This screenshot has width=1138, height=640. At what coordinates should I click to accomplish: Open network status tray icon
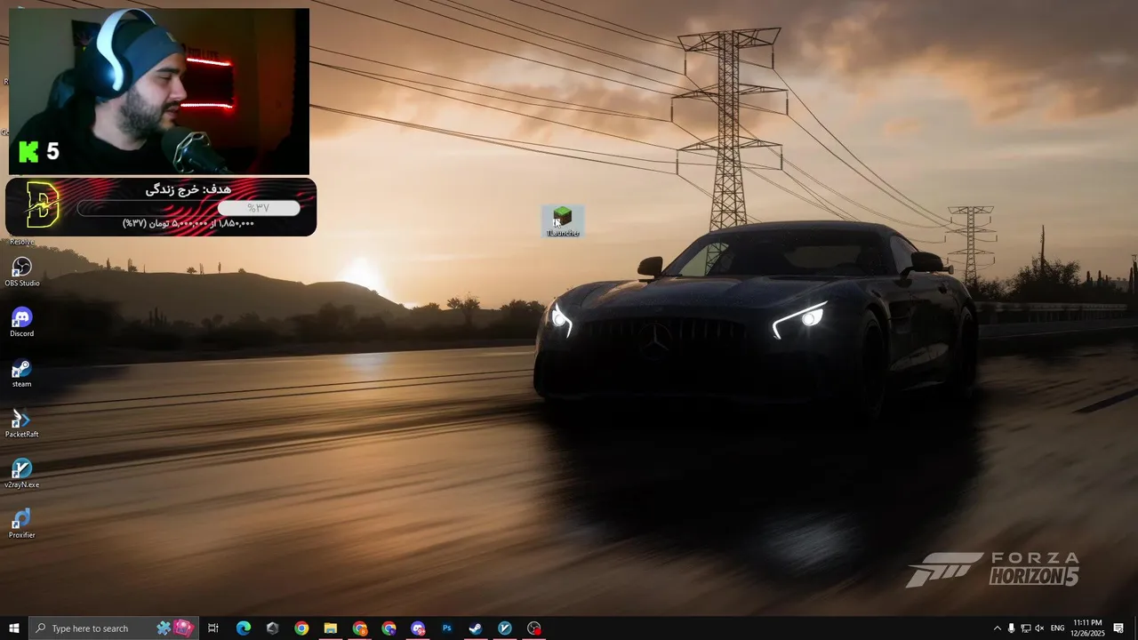coord(1025,628)
